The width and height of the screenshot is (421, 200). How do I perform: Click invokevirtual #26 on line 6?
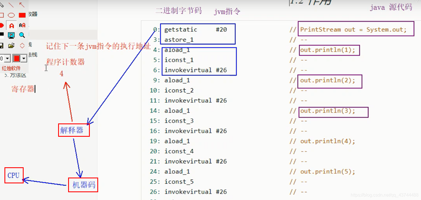(x=196, y=70)
